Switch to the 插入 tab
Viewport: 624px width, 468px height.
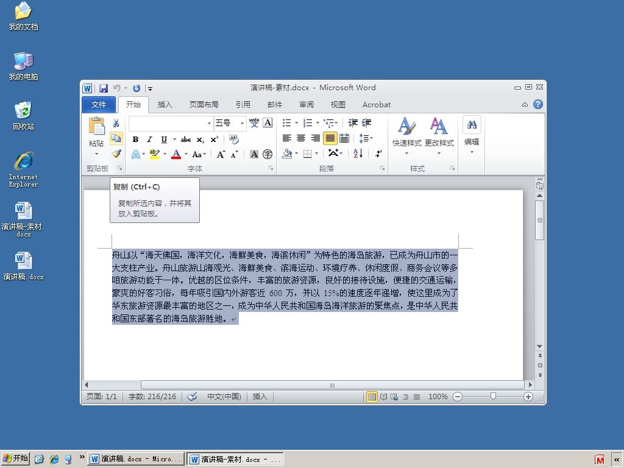pyautogui.click(x=165, y=105)
